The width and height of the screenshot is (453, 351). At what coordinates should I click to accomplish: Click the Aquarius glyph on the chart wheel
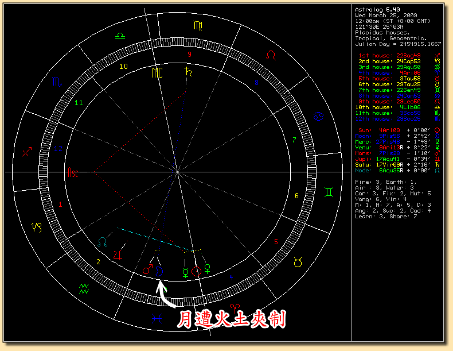click(x=84, y=288)
